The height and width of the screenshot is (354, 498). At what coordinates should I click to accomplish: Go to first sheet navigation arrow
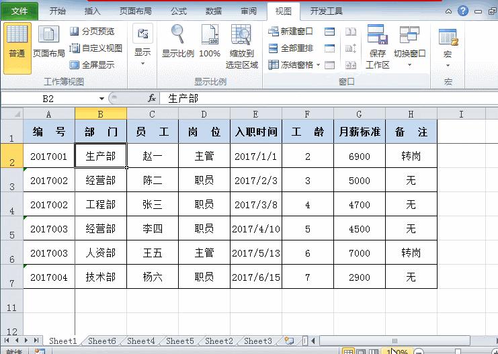[6, 341]
